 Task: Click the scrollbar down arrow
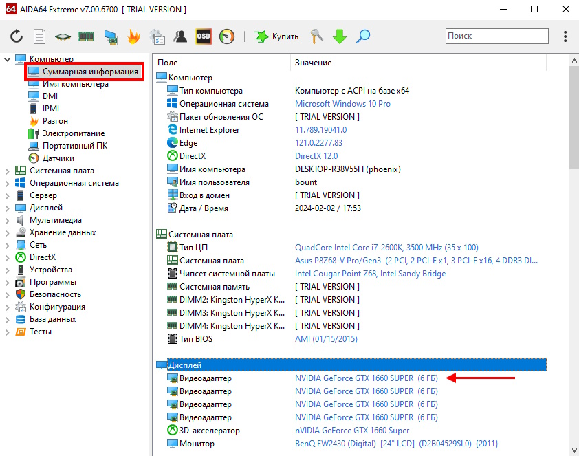574,450
